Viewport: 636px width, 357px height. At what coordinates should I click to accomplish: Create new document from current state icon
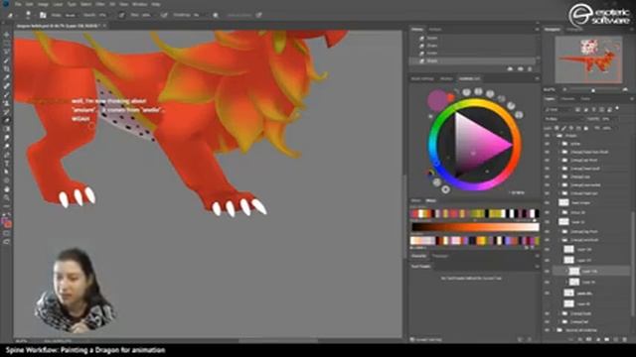point(510,69)
